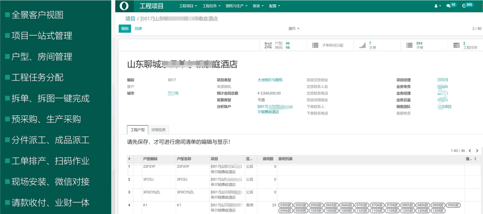The width and height of the screenshot is (483, 214).
Task: Select the 0305房 room tag
Action: pos(285,205)
